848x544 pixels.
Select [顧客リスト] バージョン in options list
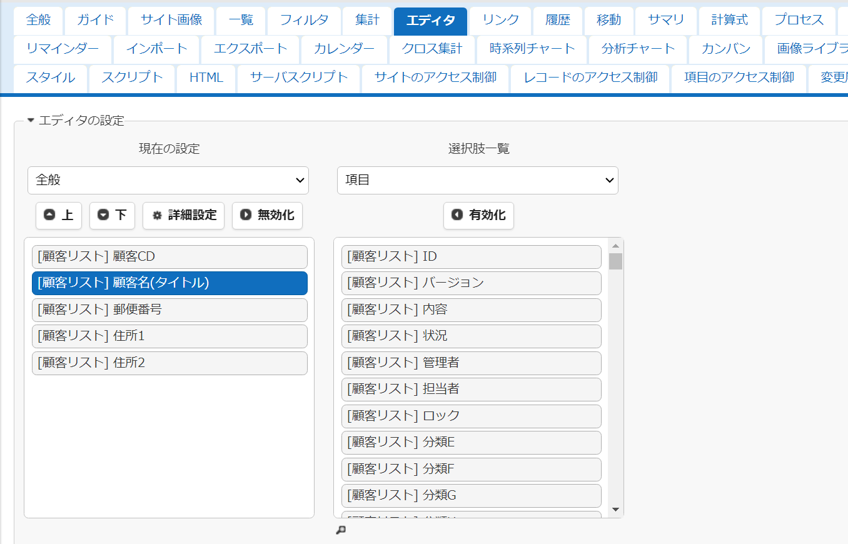pyautogui.click(x=472, y=283)
